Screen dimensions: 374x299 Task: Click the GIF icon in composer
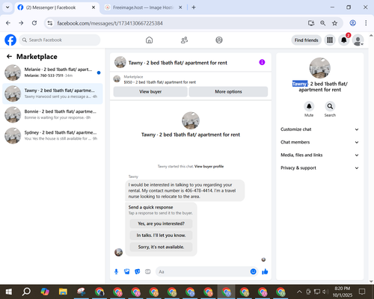(x=148, y=271)
